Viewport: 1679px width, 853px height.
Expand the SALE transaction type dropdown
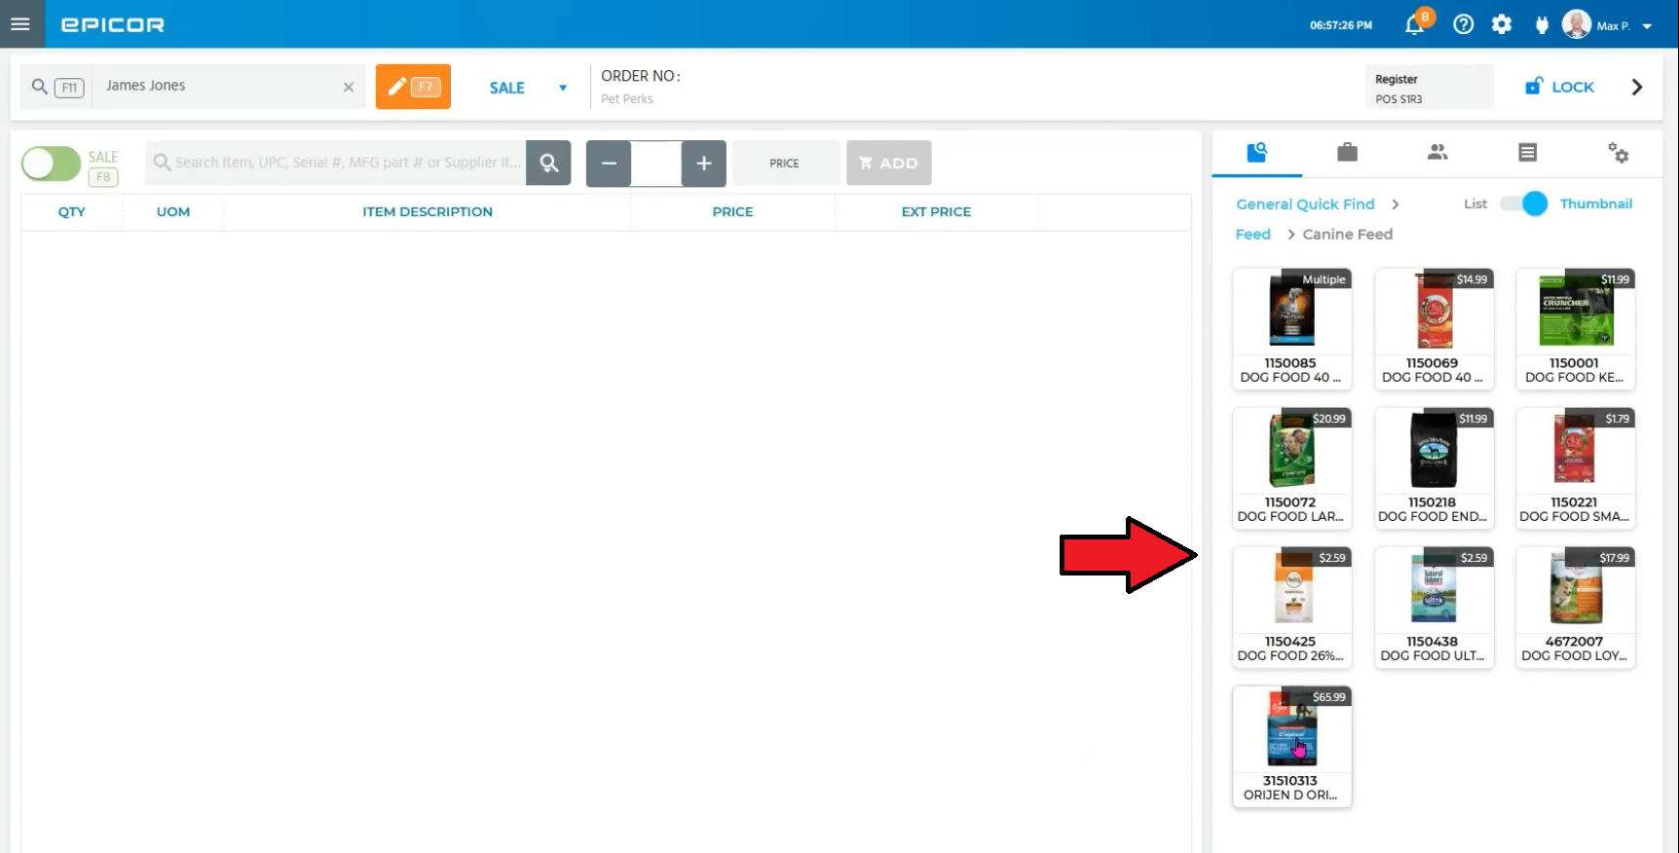[x=562, y=88]
